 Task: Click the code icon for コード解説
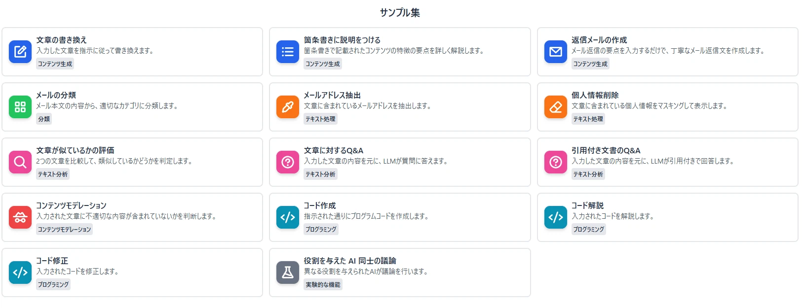(x=555, y=217)
